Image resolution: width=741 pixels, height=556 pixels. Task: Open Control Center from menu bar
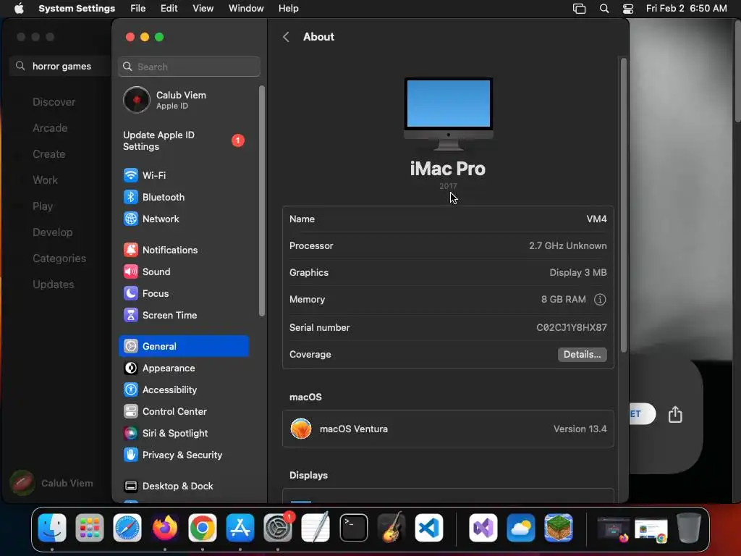[628, 9]
